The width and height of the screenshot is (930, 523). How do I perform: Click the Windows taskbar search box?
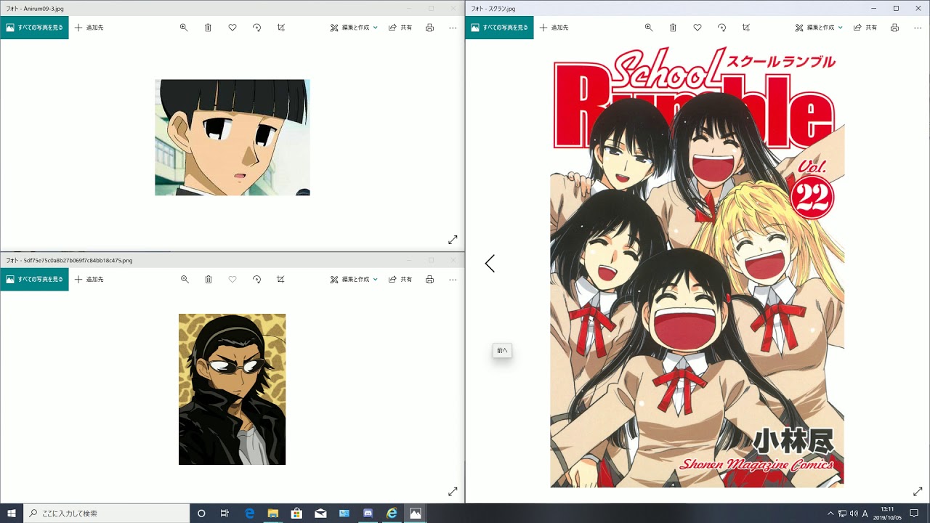(107, 514)
